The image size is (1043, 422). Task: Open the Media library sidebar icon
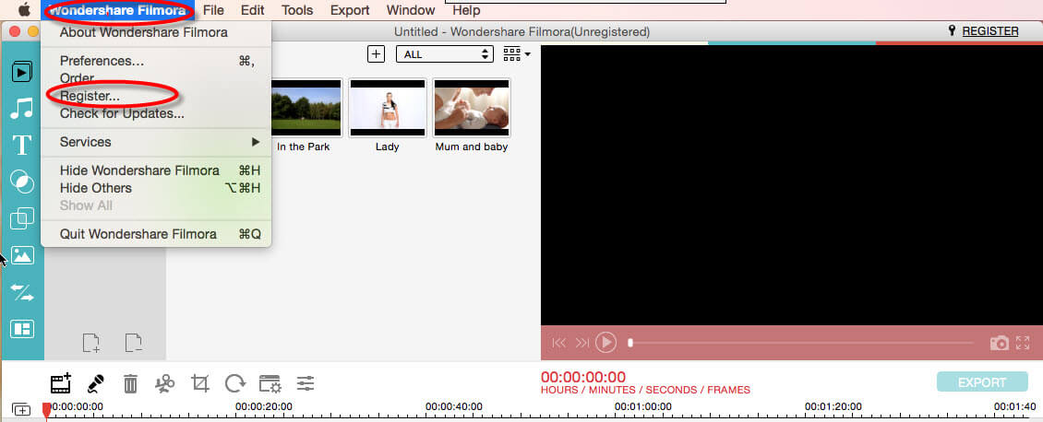coord(22,72)
